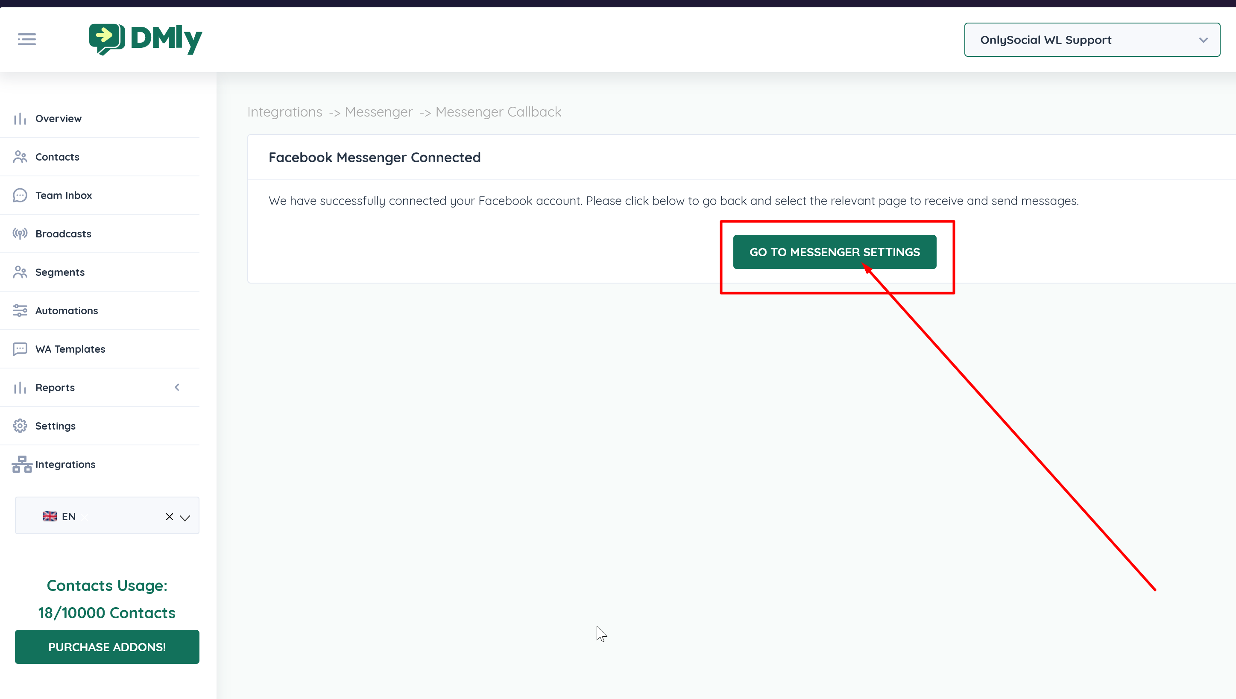Expand the Reports submenu chevron
1236x699 pixels.
(177, 387)
